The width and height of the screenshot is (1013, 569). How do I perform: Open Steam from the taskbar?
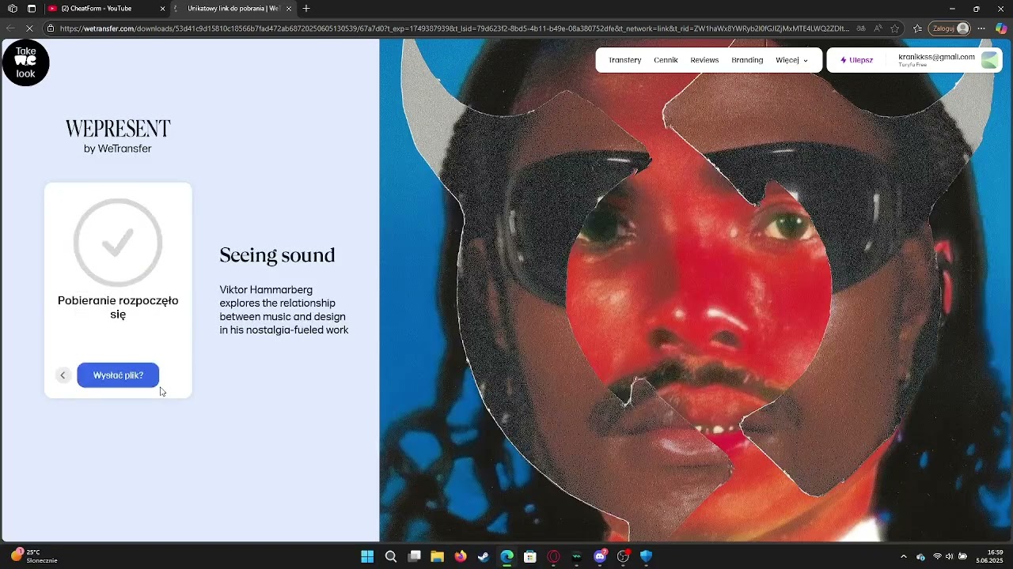(484, 556)
